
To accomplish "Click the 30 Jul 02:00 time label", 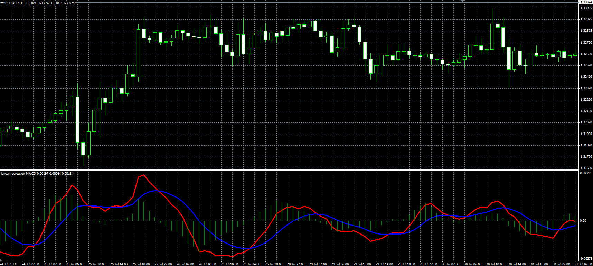I will 451,264.
